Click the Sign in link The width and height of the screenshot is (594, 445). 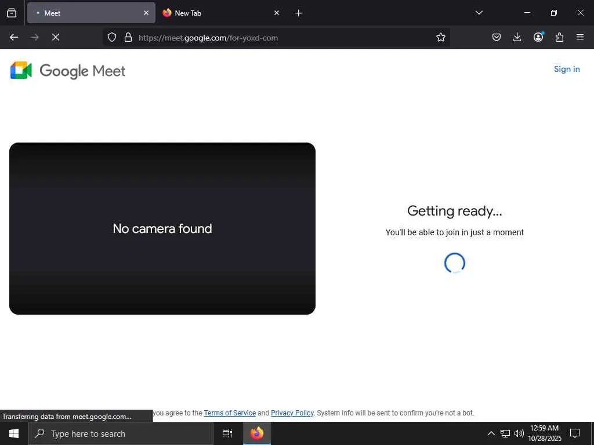(567, 69)
